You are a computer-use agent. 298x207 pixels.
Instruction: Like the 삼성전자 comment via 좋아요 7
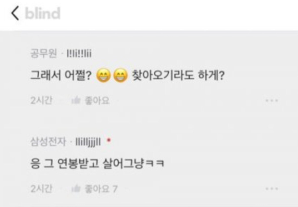coord(101,189)
